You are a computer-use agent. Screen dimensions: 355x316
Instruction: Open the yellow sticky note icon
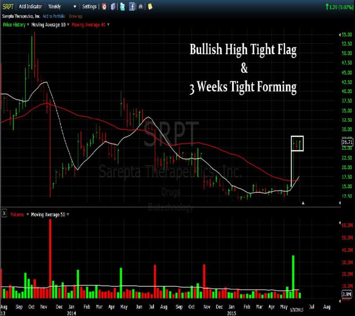[150, 7]
